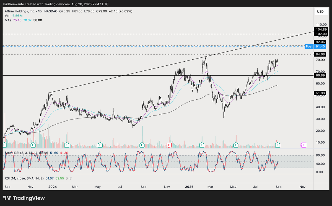This screenshot has height=206, width=332.
Task: Click the 80.00 Stoch RSI axis value
Action: coord(320,155)
